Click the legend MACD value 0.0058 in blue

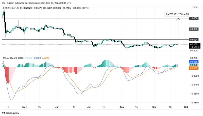click(37, 58)
